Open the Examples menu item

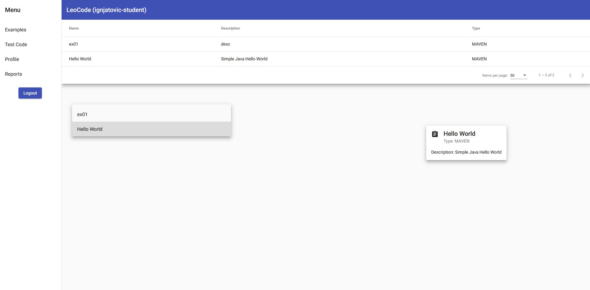point(15,30)
